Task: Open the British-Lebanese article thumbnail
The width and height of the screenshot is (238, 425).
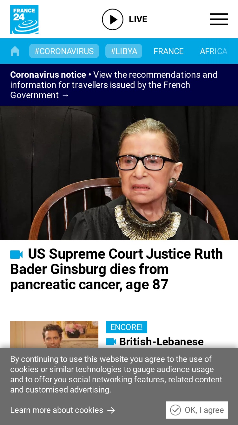Action: (x=54, y=335)
